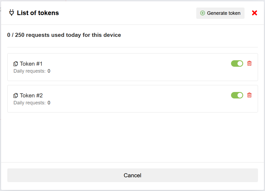The height and width of the screenshot is (191, 265).
Task: Copy Token #2 using its clipboard icon
Action: (16, 95)
